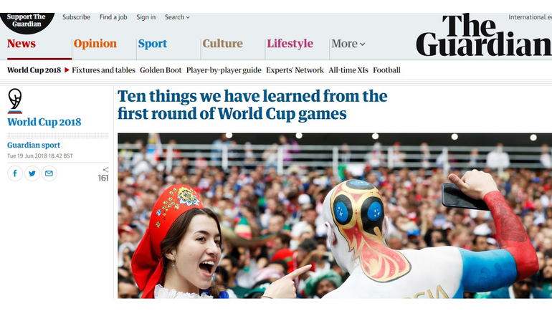Open the Golden Boot link
Image resolution: width=552 pixels, height=311 pixels.
161,70
